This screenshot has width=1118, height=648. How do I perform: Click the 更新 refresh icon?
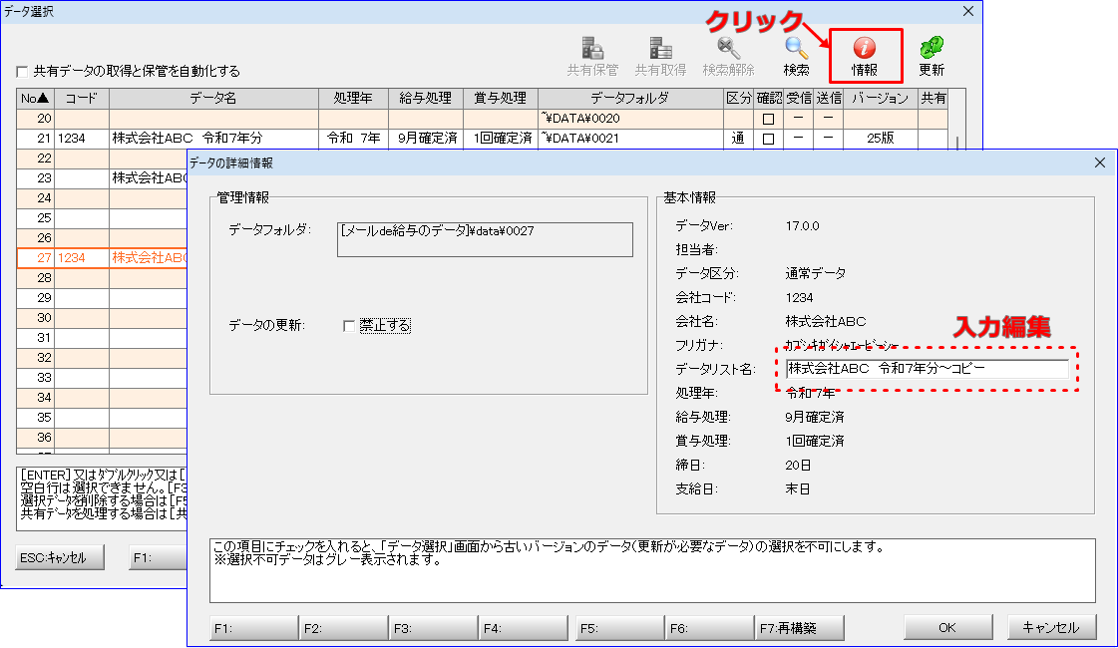(x=932, y=48)
